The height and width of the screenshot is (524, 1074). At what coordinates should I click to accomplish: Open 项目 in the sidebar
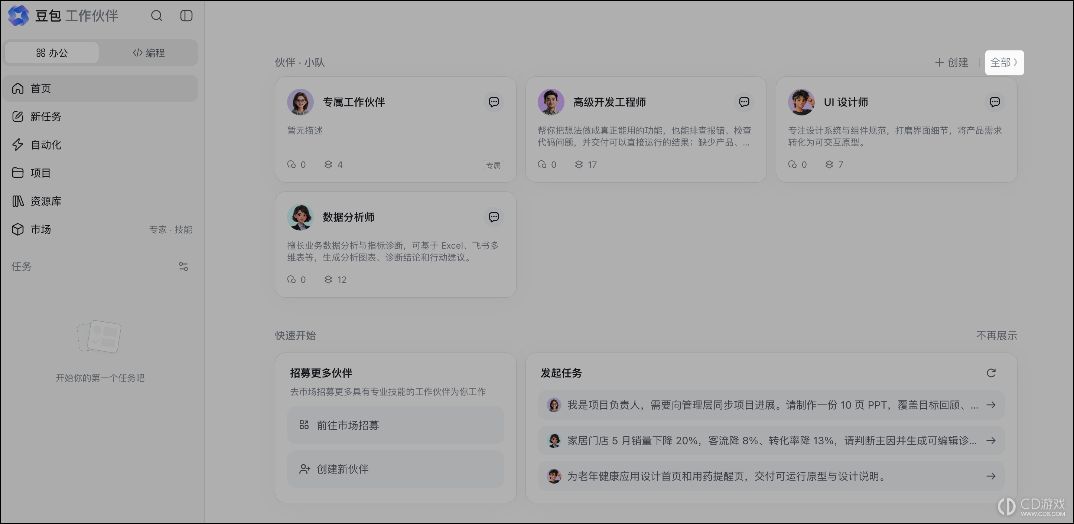(x=100, y=173)
